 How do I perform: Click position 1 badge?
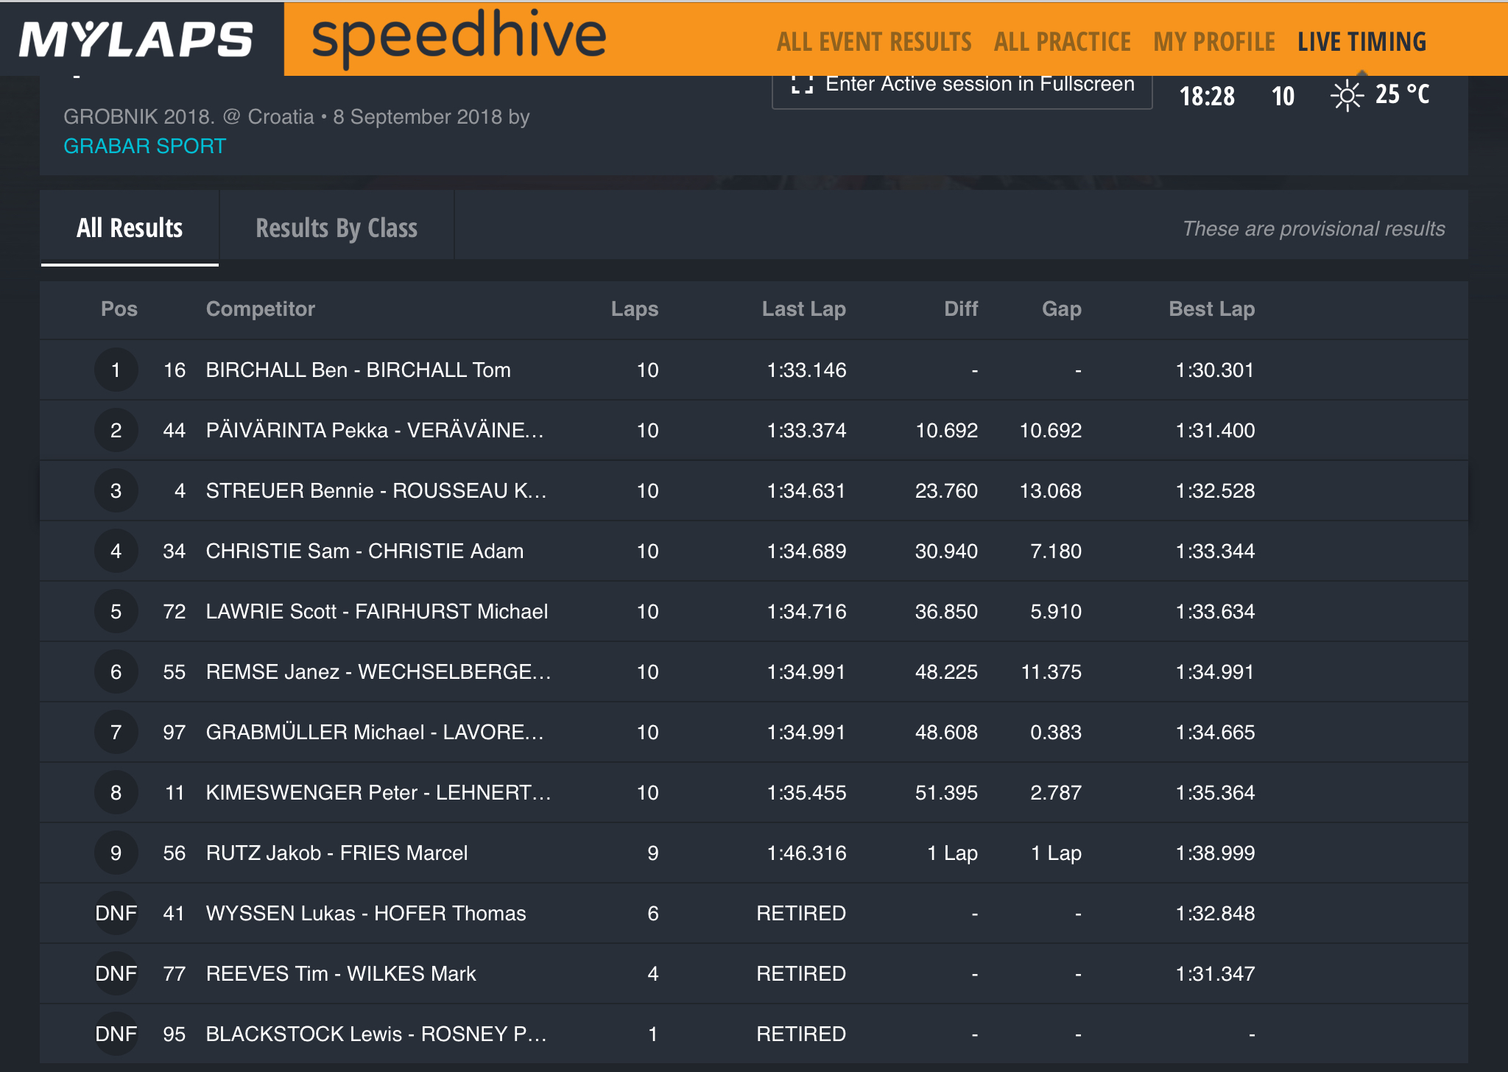[116, 370]
